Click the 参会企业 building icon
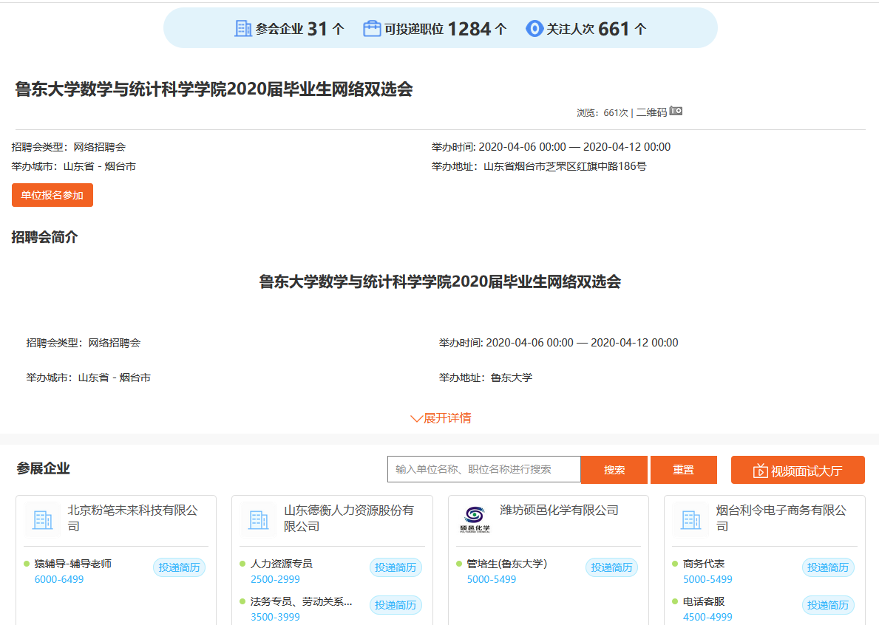Image resolution: width=879 pixels, height=625 pixels. coord(243,29)
